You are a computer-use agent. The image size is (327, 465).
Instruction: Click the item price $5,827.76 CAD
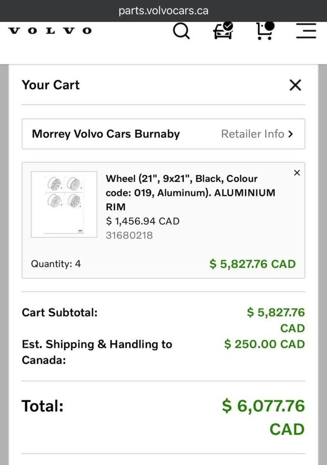tap(252, 264)
